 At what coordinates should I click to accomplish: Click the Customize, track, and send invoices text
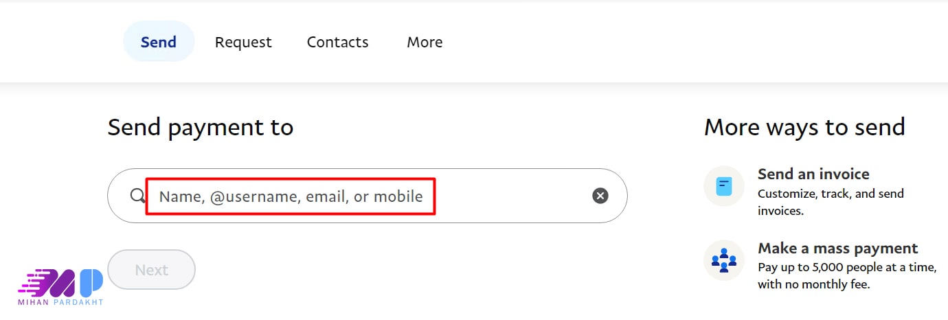(x=830, y=202)
